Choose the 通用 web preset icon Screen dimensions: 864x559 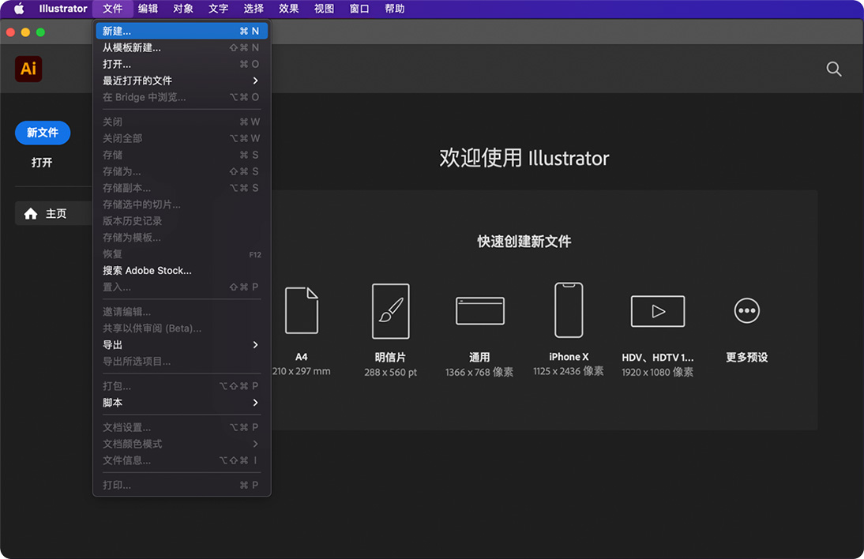tap(479, 310)
